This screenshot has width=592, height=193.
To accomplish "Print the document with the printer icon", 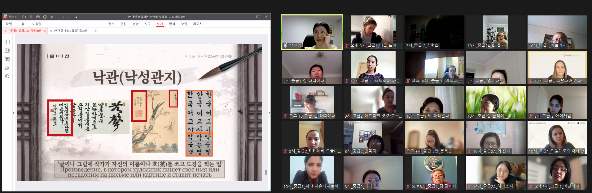I will click(x=45, y=17).
